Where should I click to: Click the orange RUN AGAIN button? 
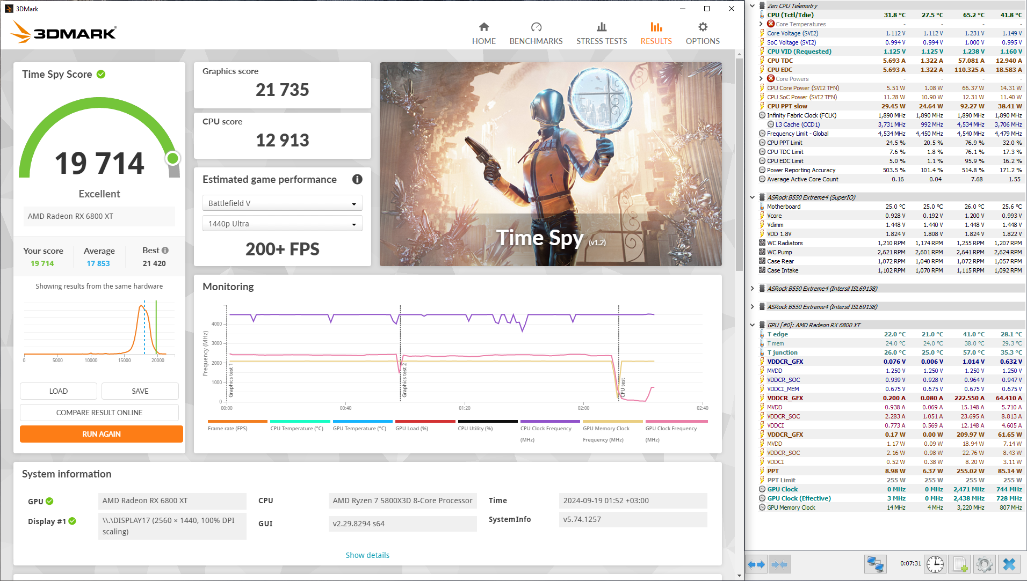(102, 434)
